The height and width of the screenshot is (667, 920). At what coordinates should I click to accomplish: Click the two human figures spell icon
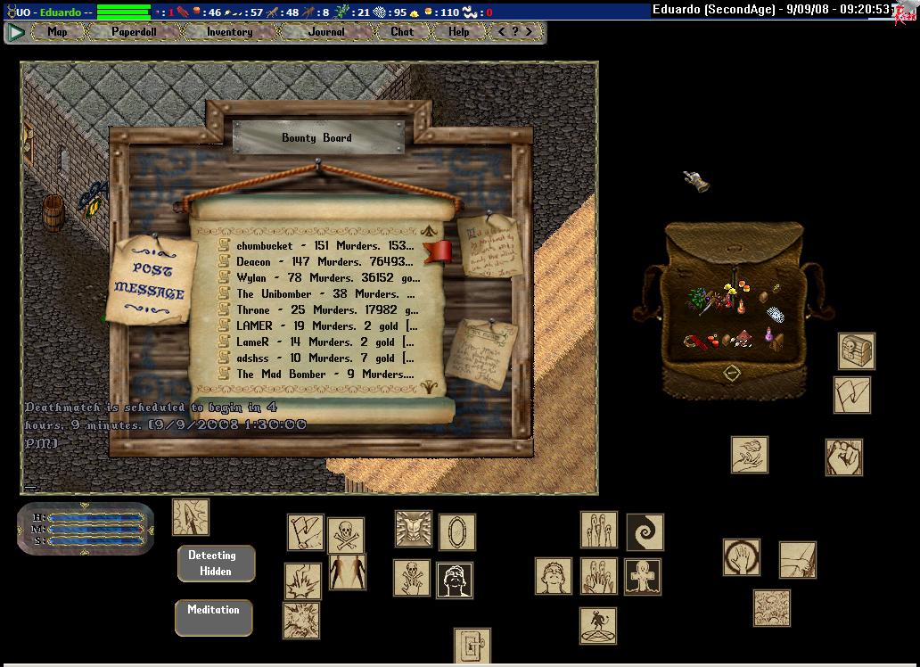tap(347, 572)
